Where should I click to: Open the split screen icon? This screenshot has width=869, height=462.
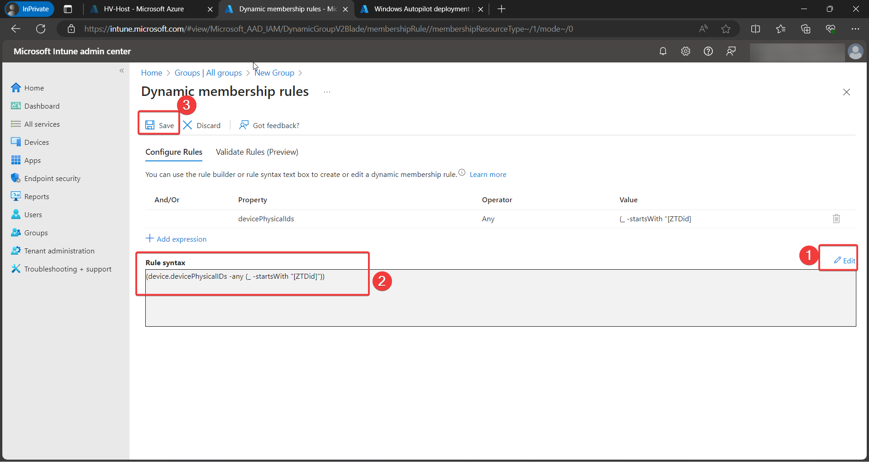tap(755, 29)
